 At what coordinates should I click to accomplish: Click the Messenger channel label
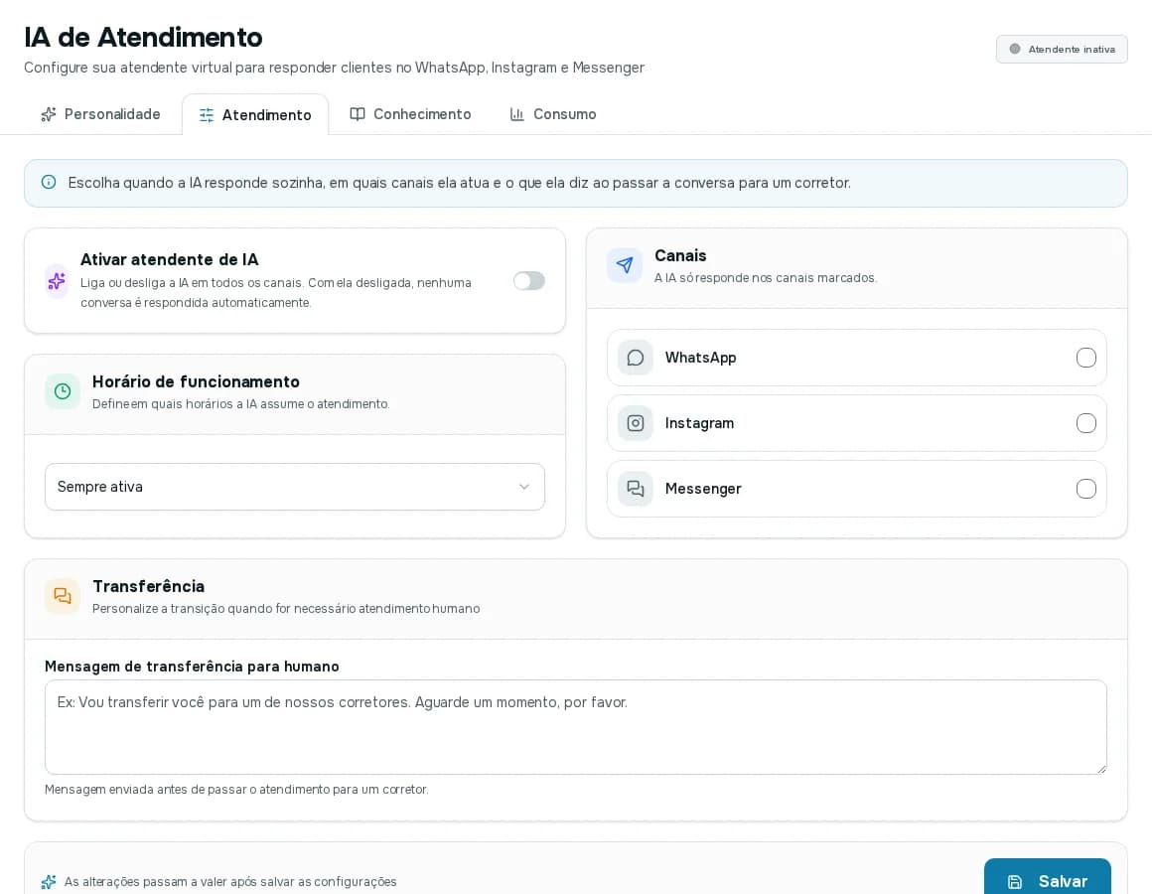coord(703,489)
